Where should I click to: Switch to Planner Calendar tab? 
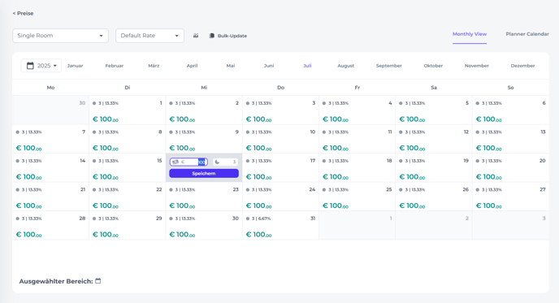[527, 34]
